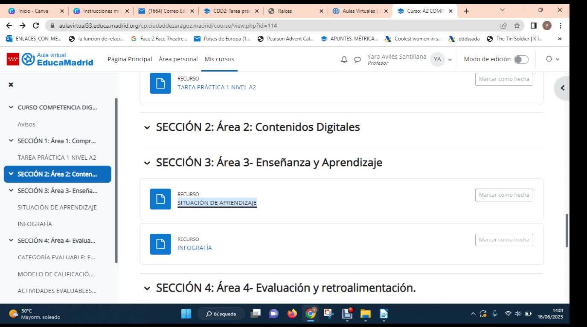Open the messaging speech bubble icon
The image size is (587, 327).
tap(357, 60)
